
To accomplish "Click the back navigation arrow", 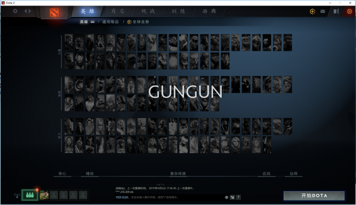I will (x=25, y=11).
